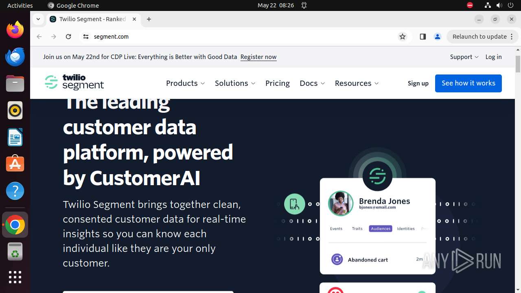Open the Support dropdown

coord(464,57)
